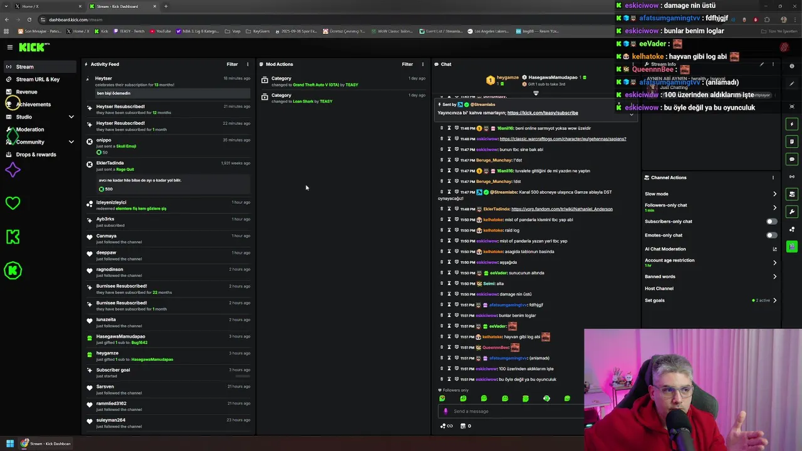This screenshot has height=451, width=802.
Task: Click the AI Chat Moderation external link icon
Action: pyautogui.click(x=774, y=249)
